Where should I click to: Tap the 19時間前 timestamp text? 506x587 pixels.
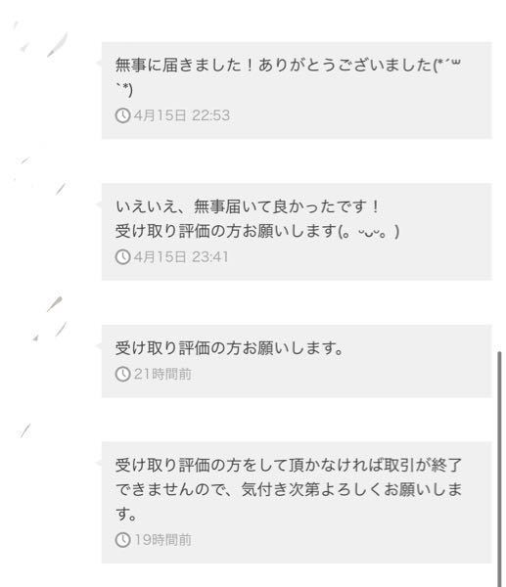[162, 540]
